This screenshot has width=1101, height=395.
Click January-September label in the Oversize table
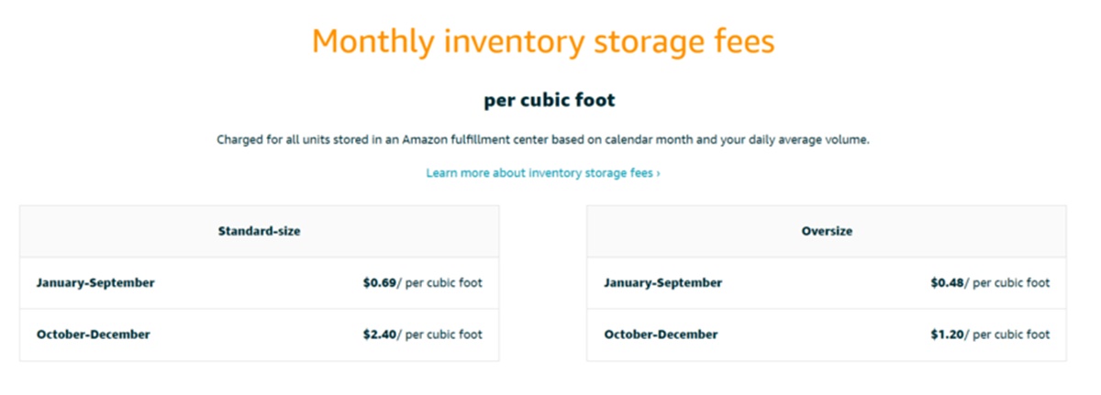click(662, 282)
